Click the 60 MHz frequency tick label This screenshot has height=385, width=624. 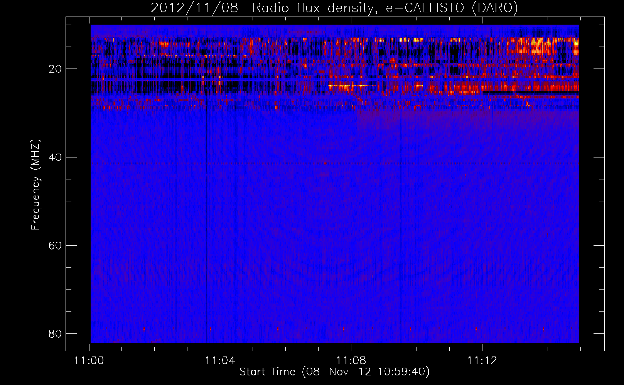coord(55,245)
